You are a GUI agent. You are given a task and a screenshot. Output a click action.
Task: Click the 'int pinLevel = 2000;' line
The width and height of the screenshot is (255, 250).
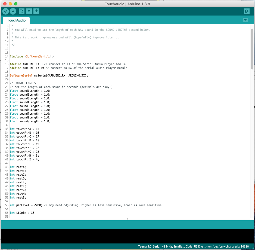(86, 205)
